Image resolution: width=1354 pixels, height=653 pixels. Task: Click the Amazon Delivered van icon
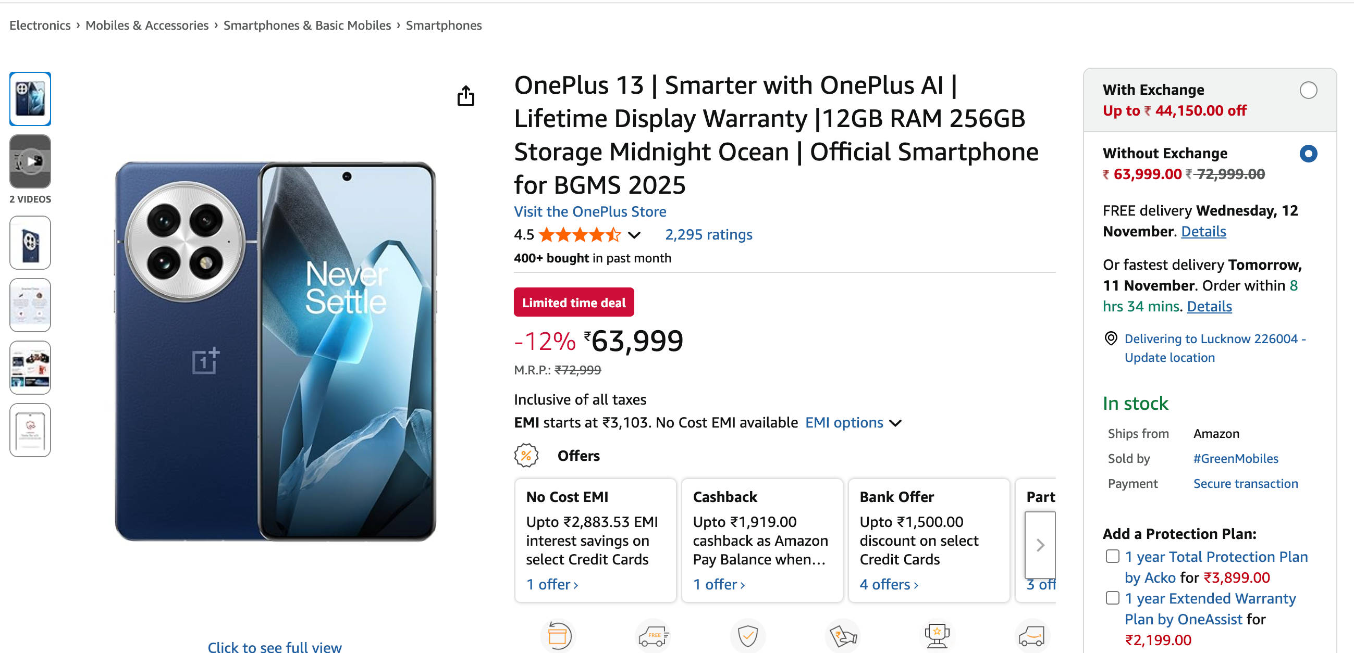click(1031, 635)
